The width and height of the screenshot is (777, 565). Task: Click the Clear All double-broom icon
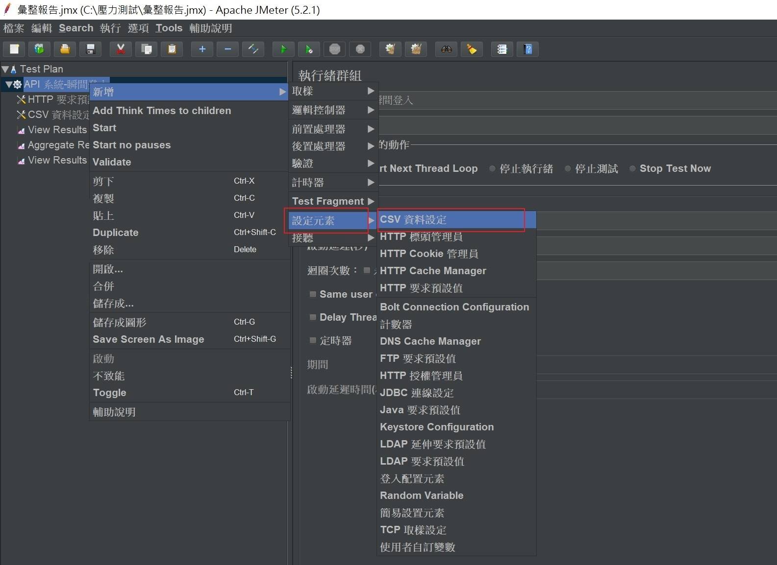(x=416, y=49)
